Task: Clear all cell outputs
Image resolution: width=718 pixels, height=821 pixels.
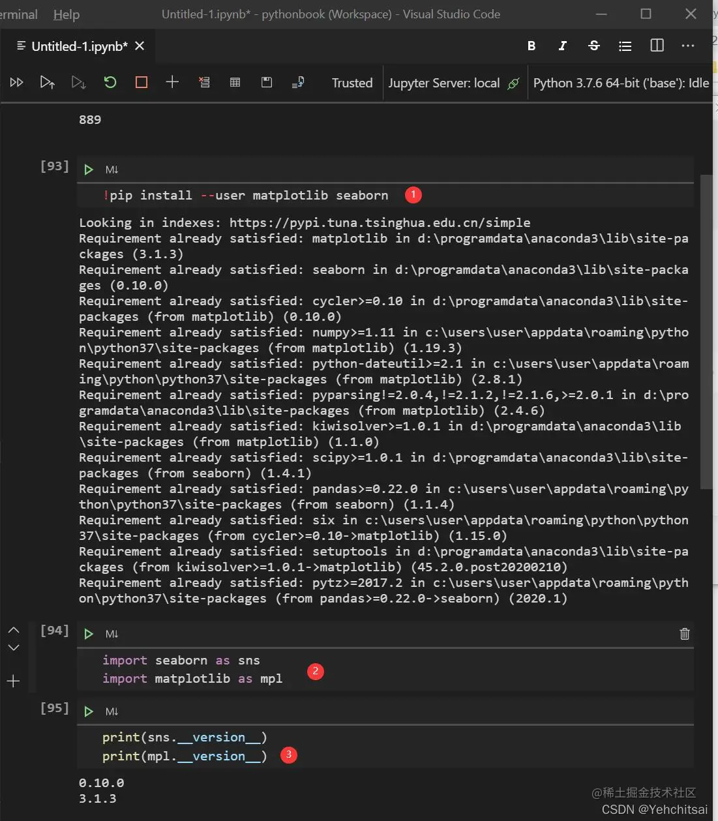Action: [x=204, y=82]
